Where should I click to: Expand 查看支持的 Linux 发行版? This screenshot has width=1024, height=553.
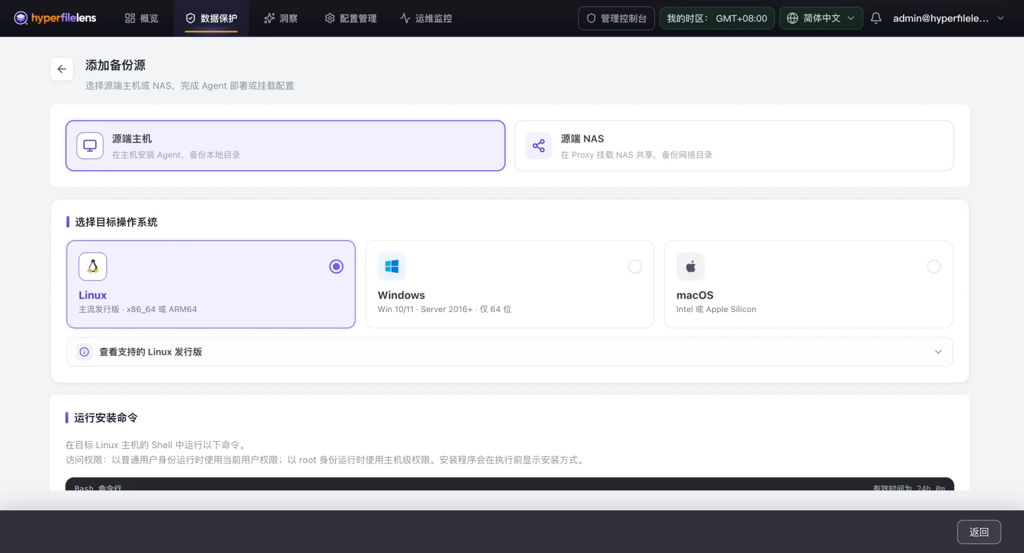click(509, 352)
